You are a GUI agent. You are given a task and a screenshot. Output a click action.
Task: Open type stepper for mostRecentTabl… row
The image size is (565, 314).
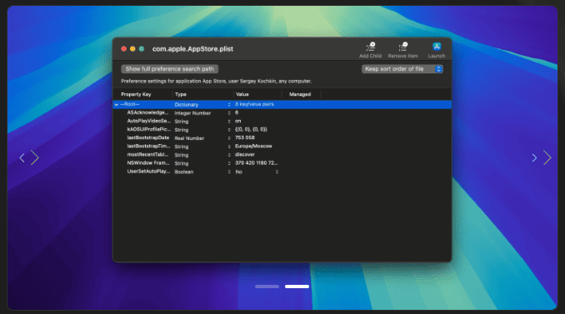pos(229,155)
